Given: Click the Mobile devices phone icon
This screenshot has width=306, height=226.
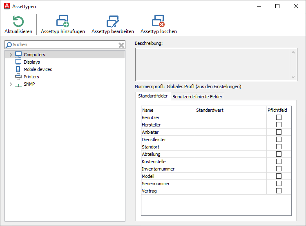Looking at the screenshot, I should click(x=18, y=69).
